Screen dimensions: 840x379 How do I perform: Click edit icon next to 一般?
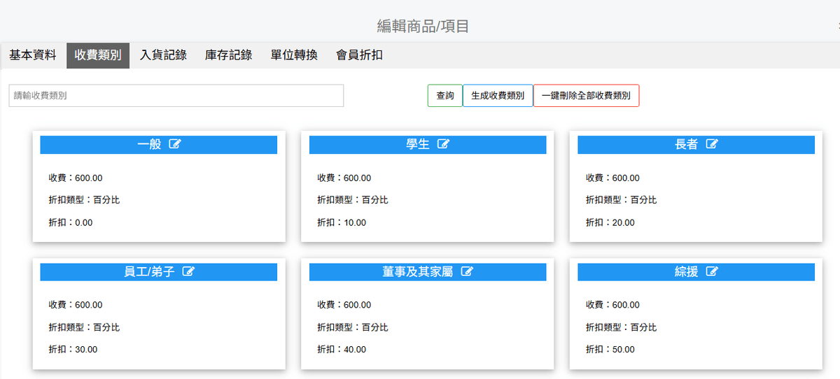coord(175,144)
